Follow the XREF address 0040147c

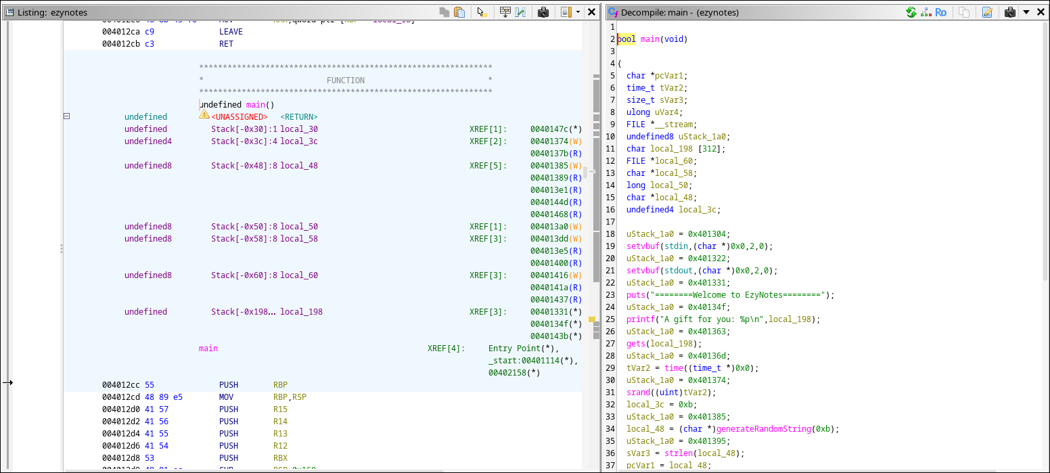point(552,129)
